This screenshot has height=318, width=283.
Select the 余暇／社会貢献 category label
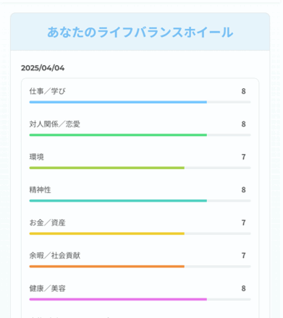click(54, 255)
